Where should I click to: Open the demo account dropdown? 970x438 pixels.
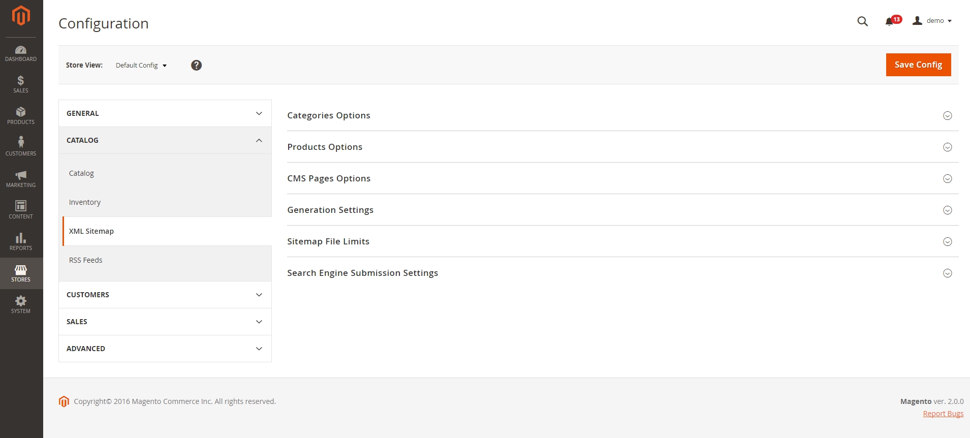coord(938,21)
